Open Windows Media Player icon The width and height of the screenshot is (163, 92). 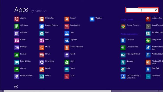pyautogui.click(x=148, y=62)
